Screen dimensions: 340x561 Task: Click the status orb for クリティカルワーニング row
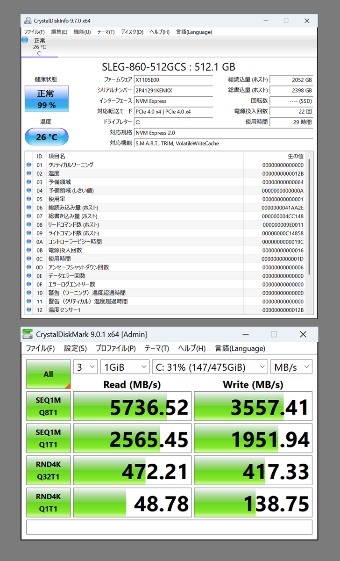29,165
